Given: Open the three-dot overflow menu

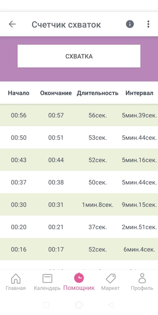Looking at the screenshot, I should tap(148, 24).
